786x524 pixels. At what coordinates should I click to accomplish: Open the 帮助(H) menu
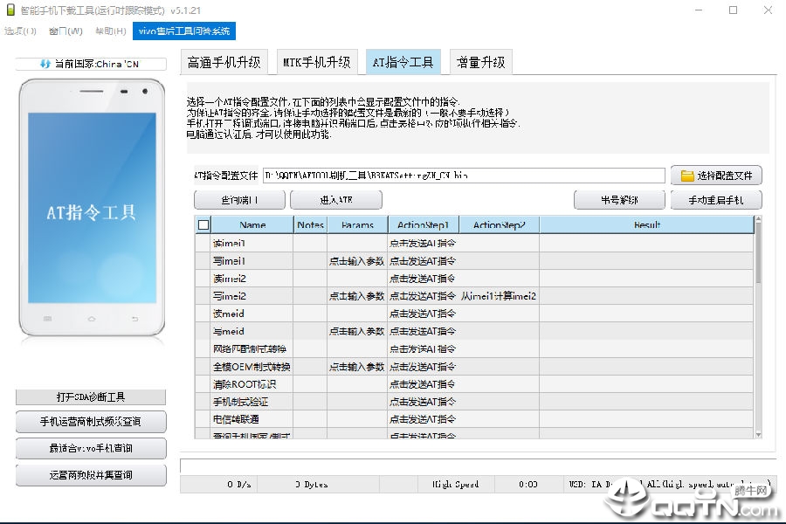point(111,31)
